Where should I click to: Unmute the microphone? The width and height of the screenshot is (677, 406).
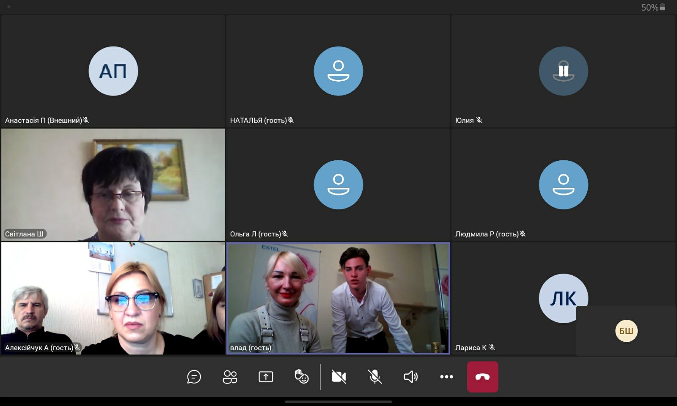[374, 376]
